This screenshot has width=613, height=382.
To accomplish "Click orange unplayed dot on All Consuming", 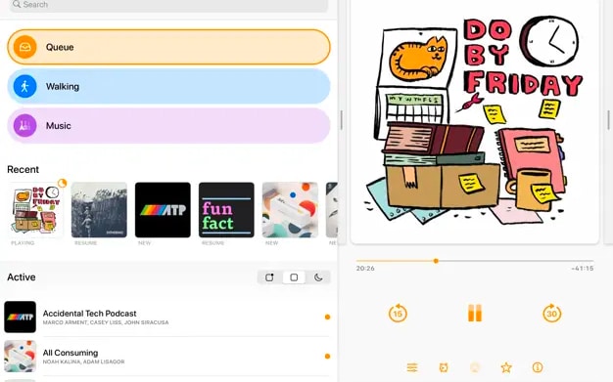I will click(327, 357).
